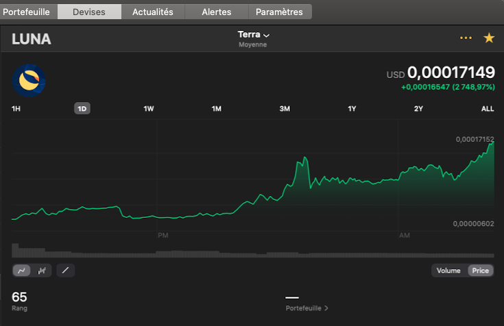
Task: Pick the 3M time range
Action: 285,109
